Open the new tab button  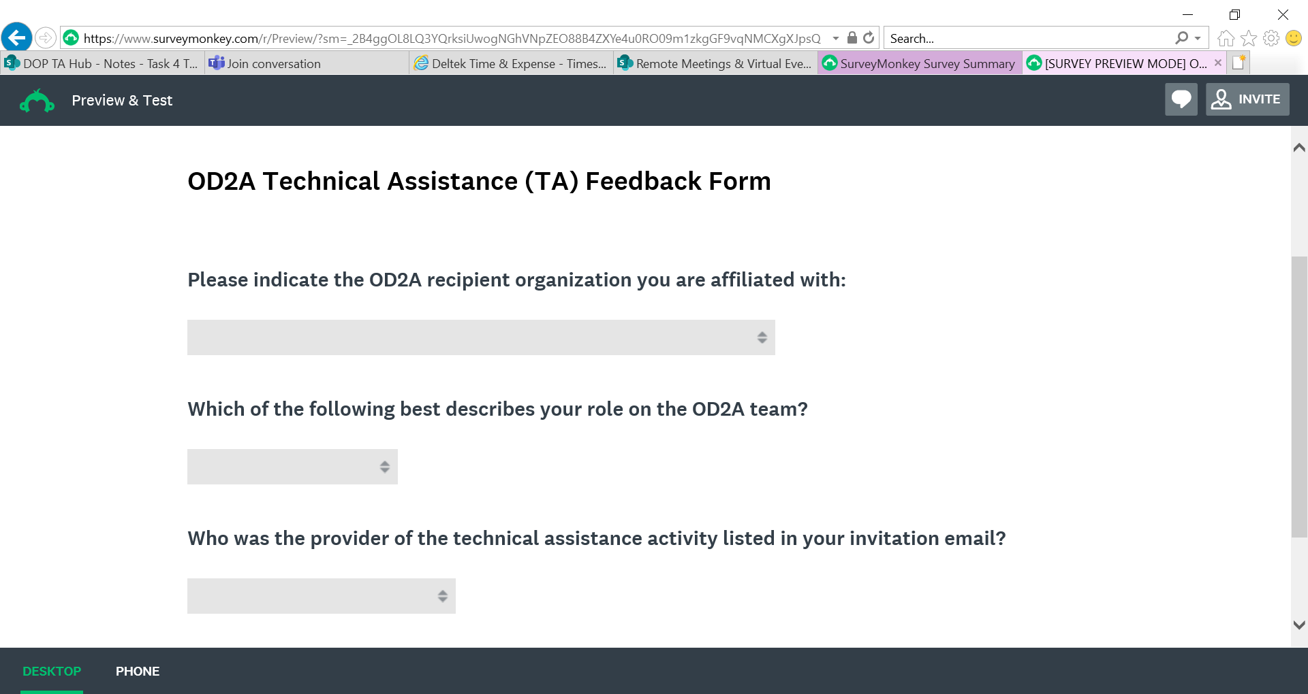point(1239,63)
